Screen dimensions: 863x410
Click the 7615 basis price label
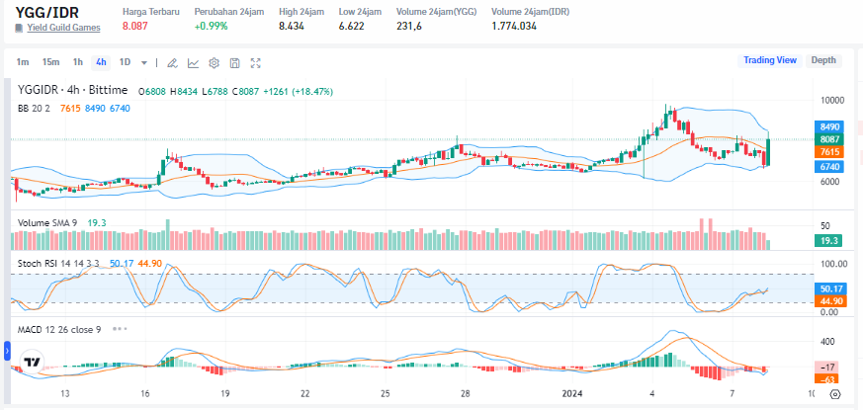tap(828, 152)
